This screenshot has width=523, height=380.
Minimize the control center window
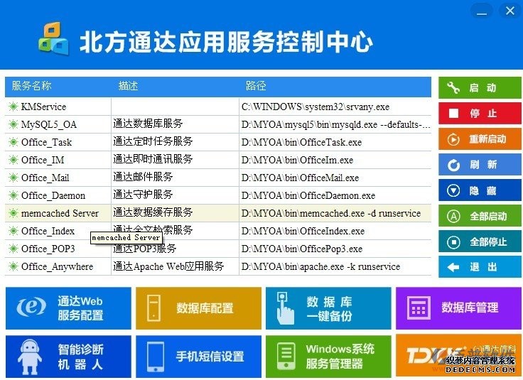pyautogui.click(x=481, y=11)
